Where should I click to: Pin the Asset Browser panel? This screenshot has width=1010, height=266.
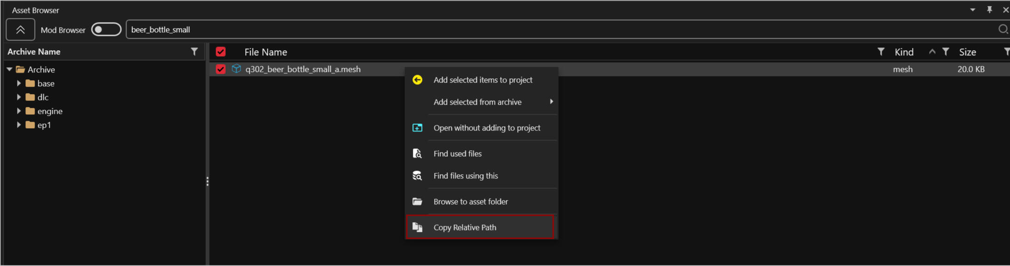coord(989,10)
